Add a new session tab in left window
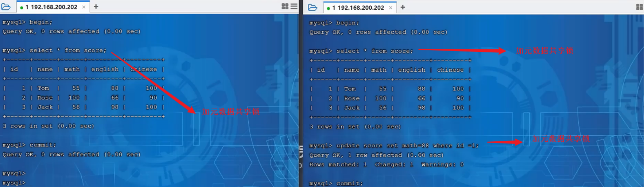 click(96, 6)
